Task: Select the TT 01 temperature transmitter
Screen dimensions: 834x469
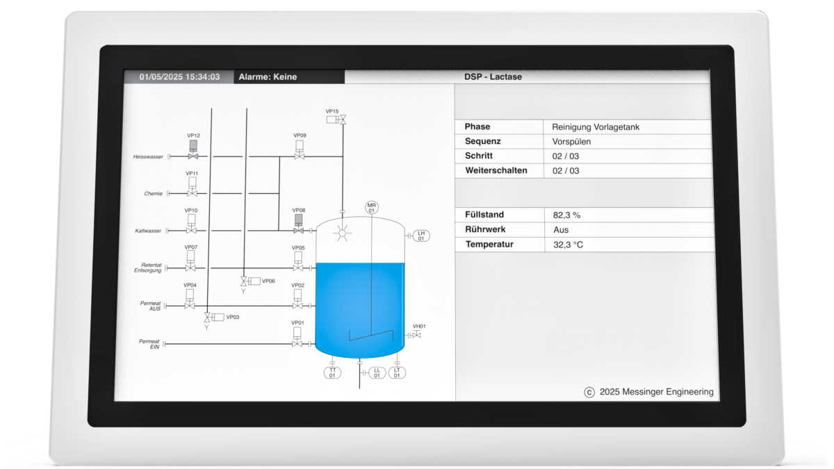Action: click(332, 372)
